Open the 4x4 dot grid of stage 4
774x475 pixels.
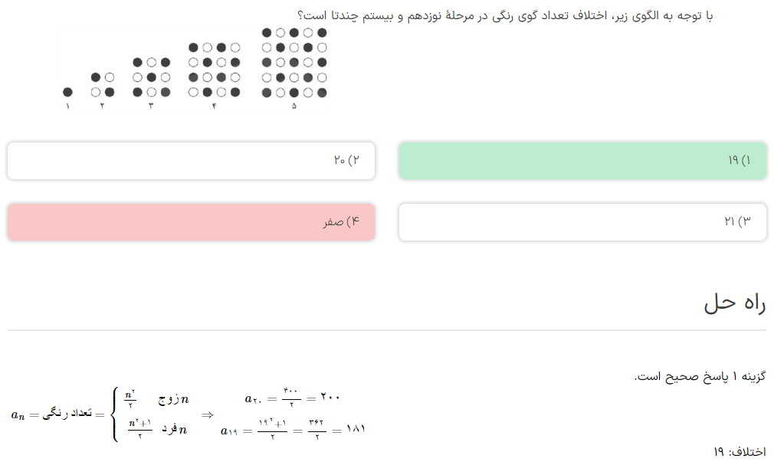[x=214, y=70]
